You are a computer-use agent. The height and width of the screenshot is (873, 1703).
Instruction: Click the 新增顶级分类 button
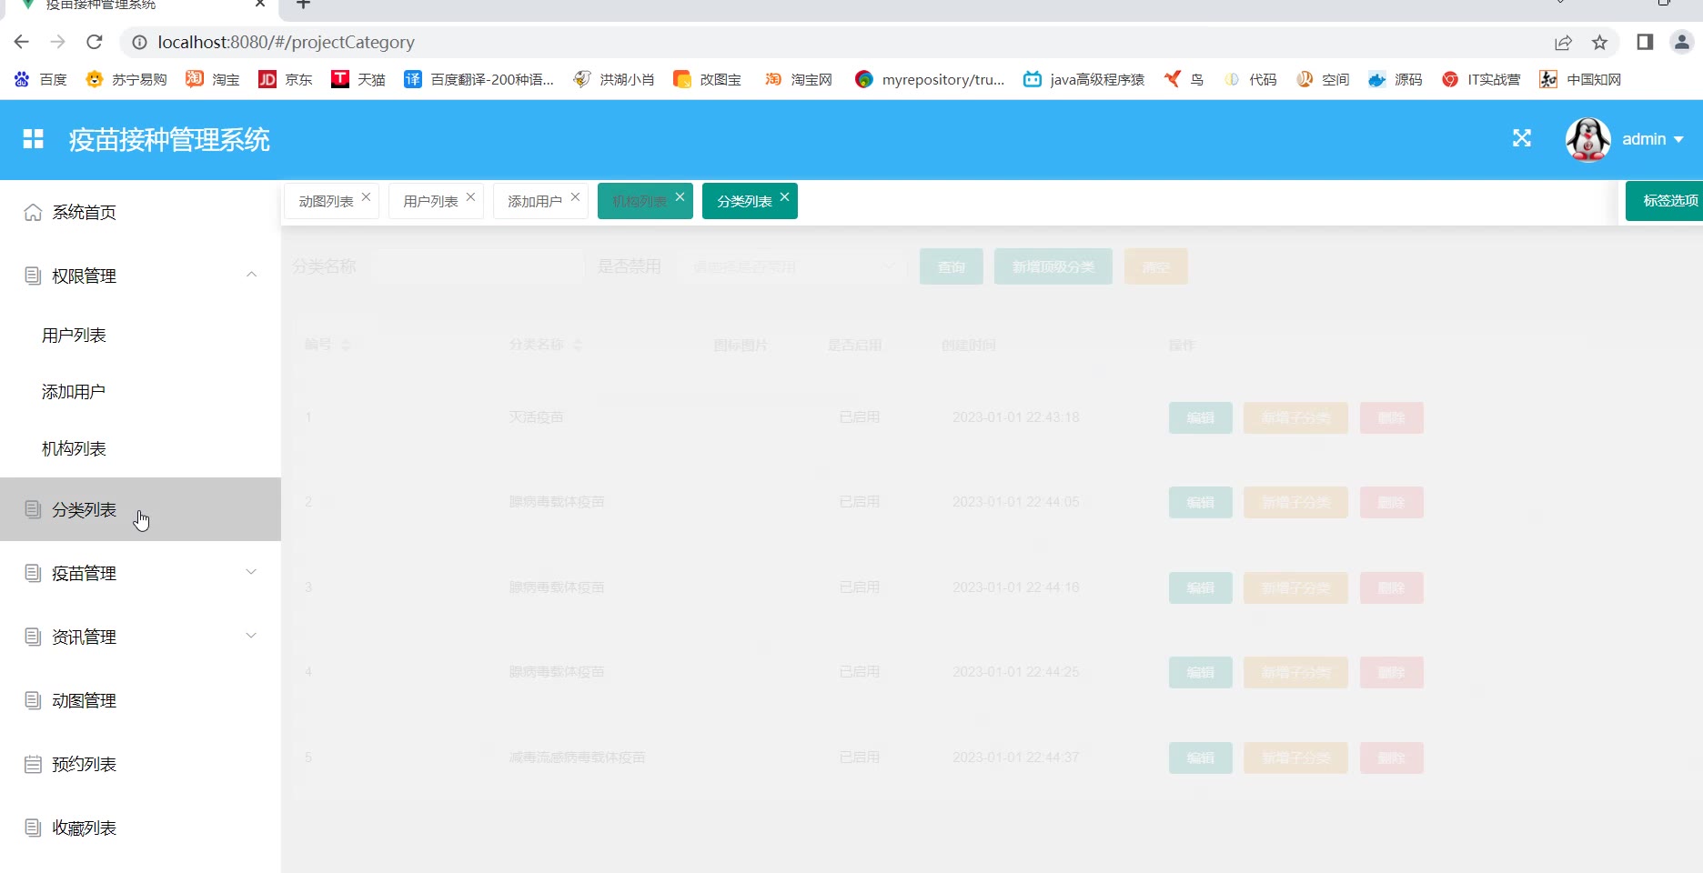tap(1053, 266)
